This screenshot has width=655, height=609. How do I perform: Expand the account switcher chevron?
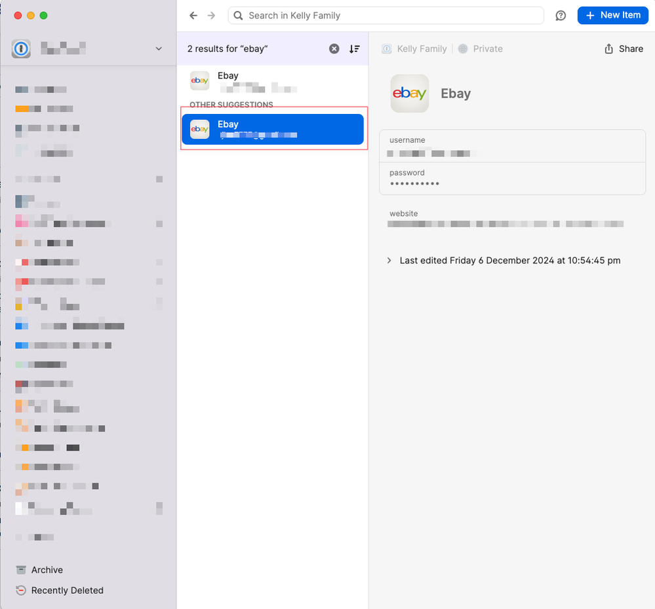pos(159,49)
